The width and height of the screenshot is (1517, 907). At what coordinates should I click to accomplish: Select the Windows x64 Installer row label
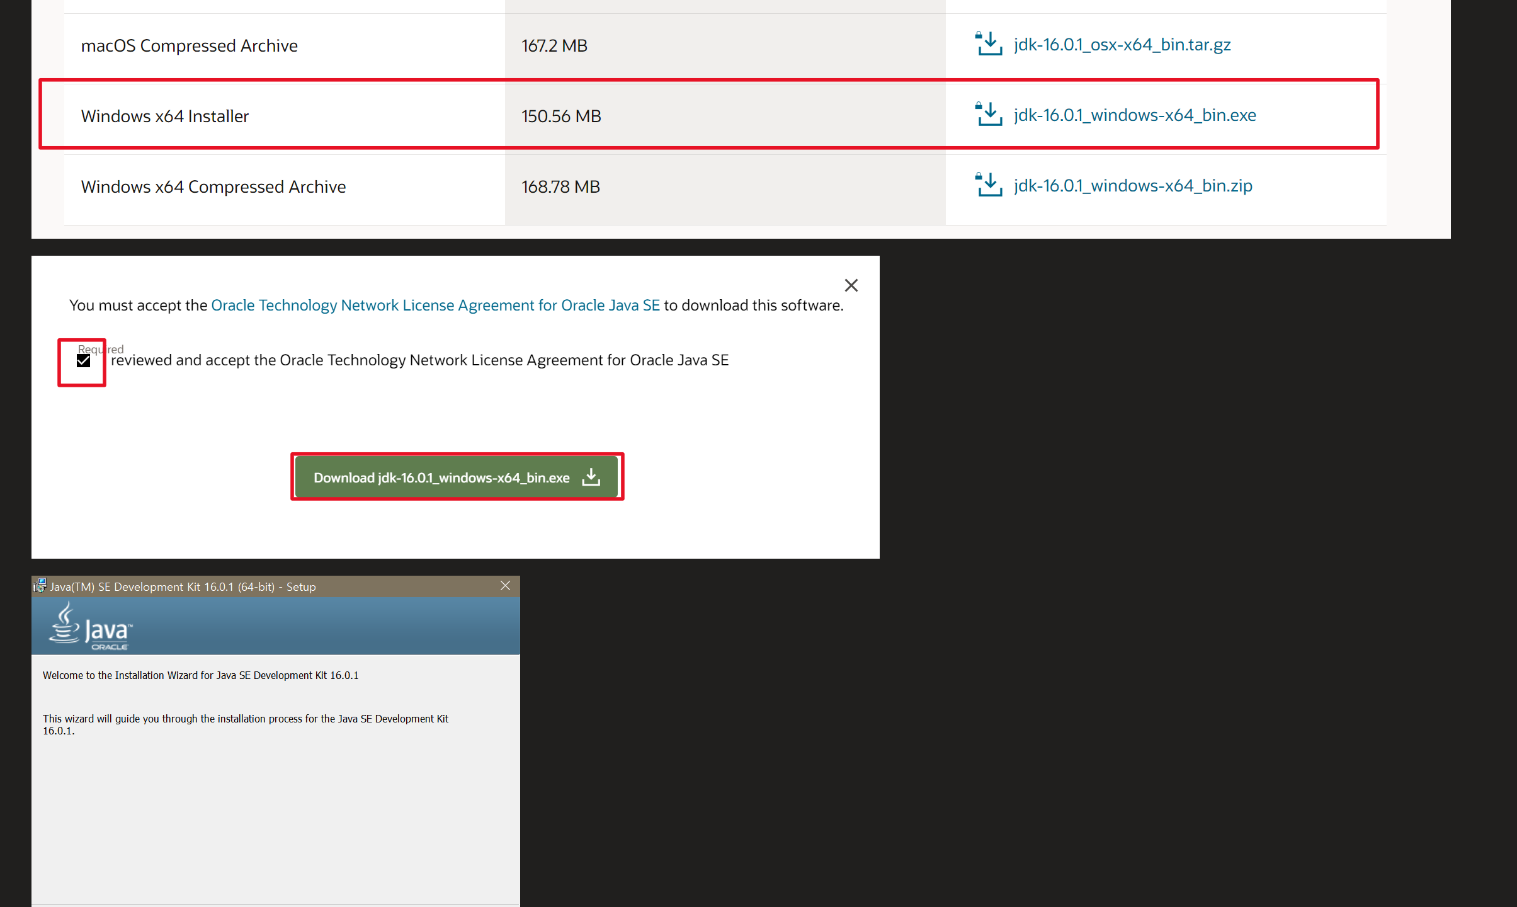[165, 117]
